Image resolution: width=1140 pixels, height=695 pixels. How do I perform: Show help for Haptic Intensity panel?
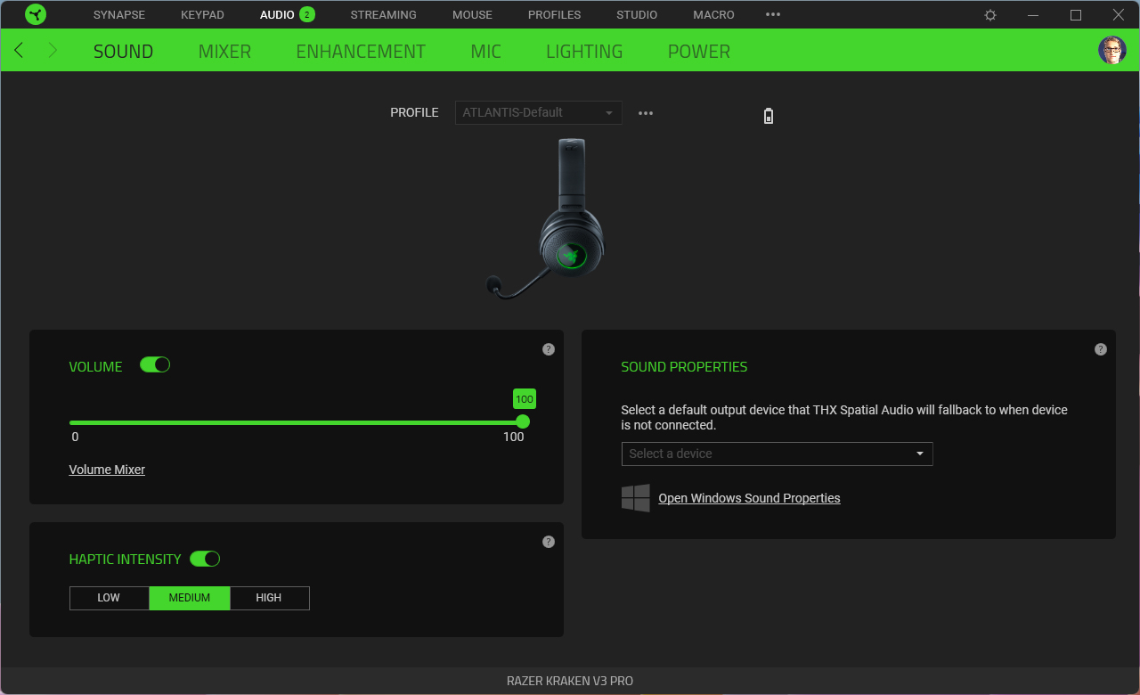pos(549,542)
